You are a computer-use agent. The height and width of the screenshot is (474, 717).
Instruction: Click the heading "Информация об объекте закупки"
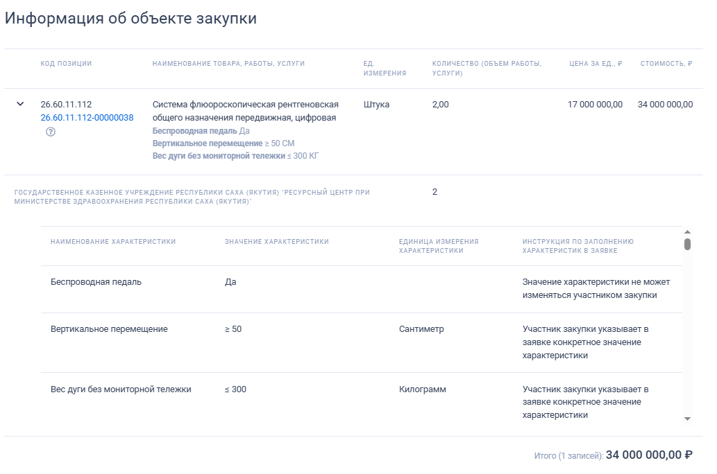click(130, 18)
